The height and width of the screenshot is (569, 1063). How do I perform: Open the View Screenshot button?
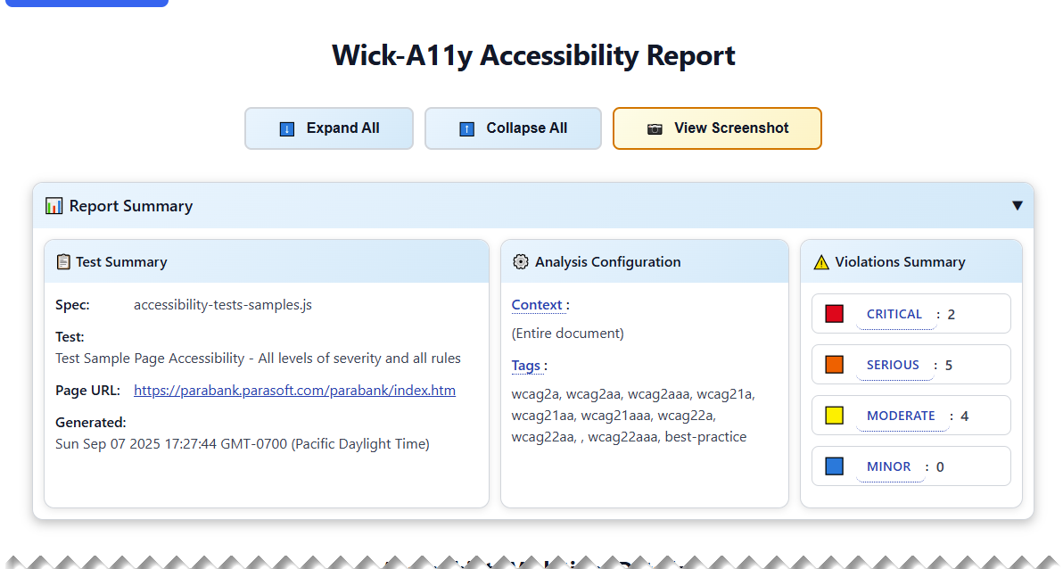coord(730,128)
